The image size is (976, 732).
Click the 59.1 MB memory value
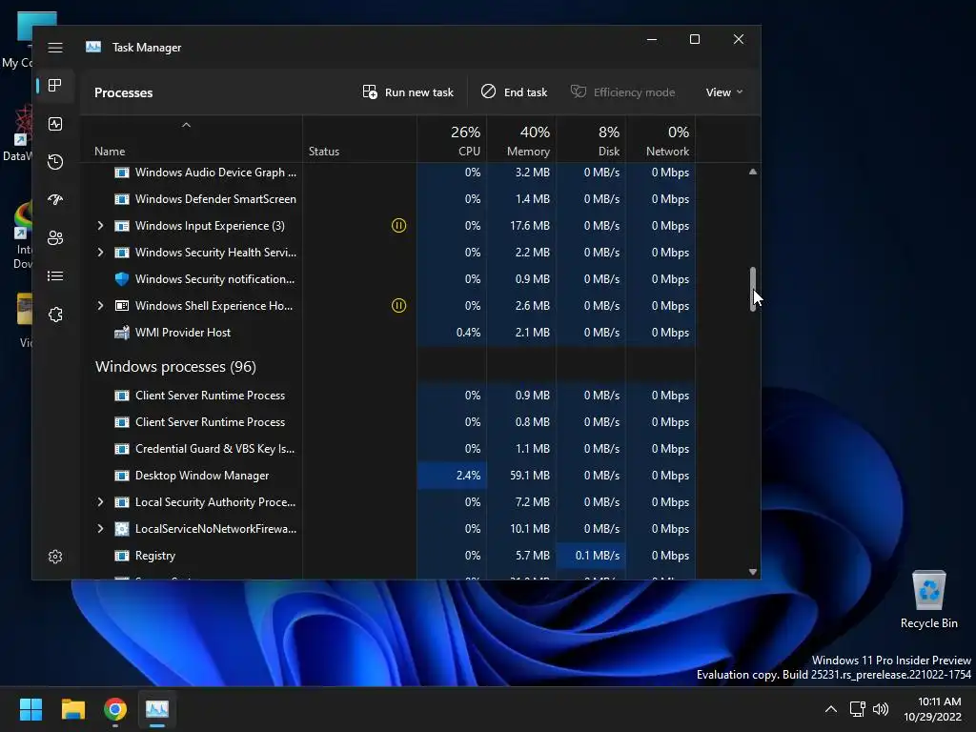click(530, 476)
